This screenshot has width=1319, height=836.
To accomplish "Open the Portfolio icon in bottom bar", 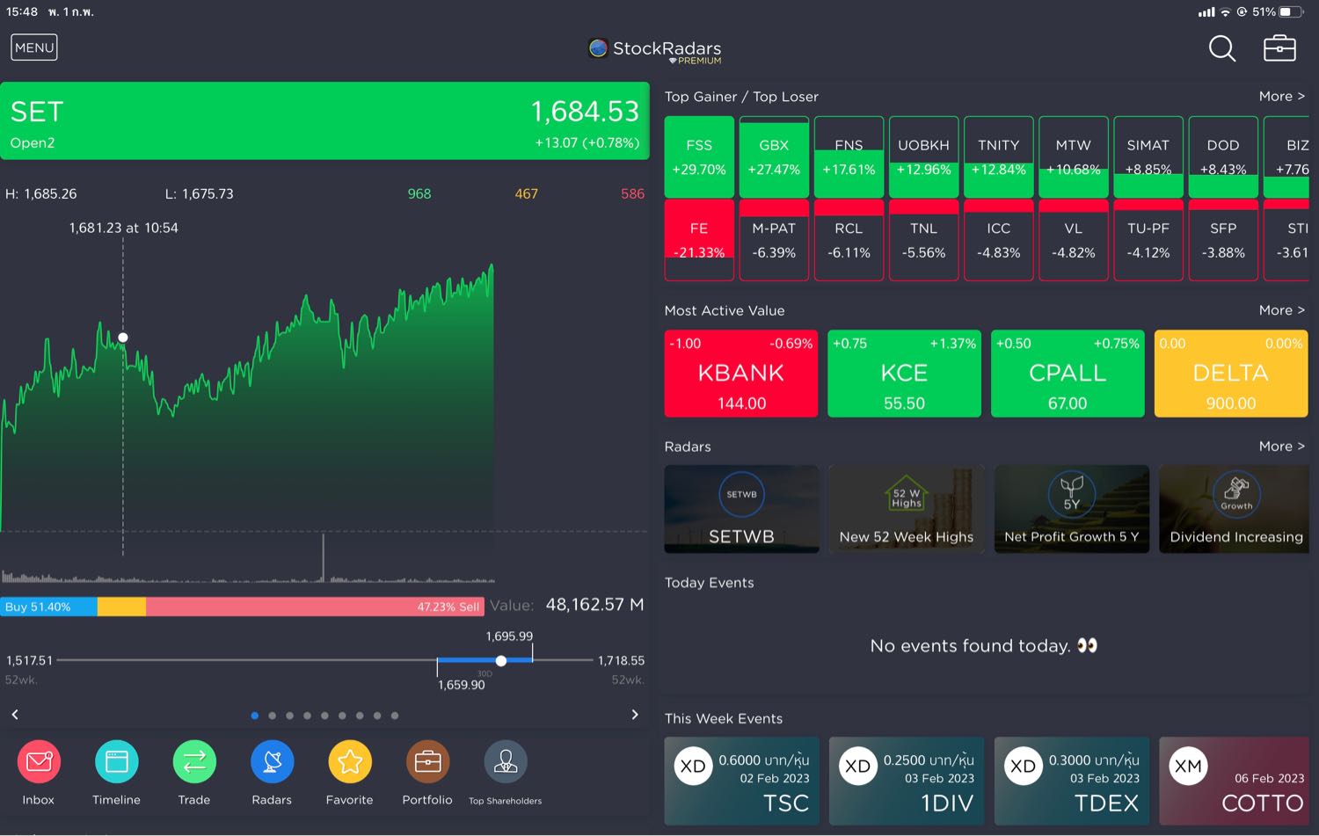I will 427,762.
